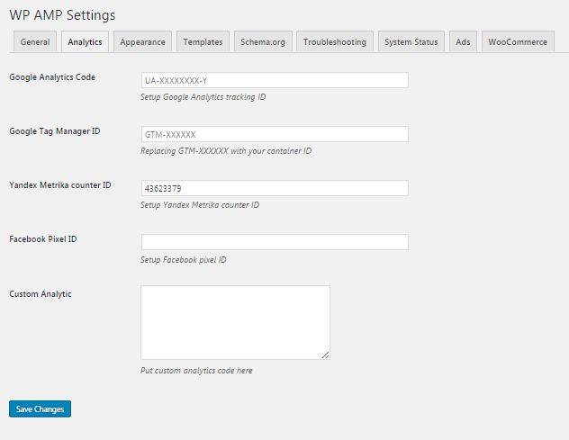Focus the Facebook Pixel ID field
Screen dimensions: 569x440
point(275,242)
